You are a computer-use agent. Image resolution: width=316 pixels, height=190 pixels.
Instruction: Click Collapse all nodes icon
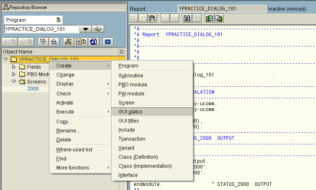click(x=53, y=42)
